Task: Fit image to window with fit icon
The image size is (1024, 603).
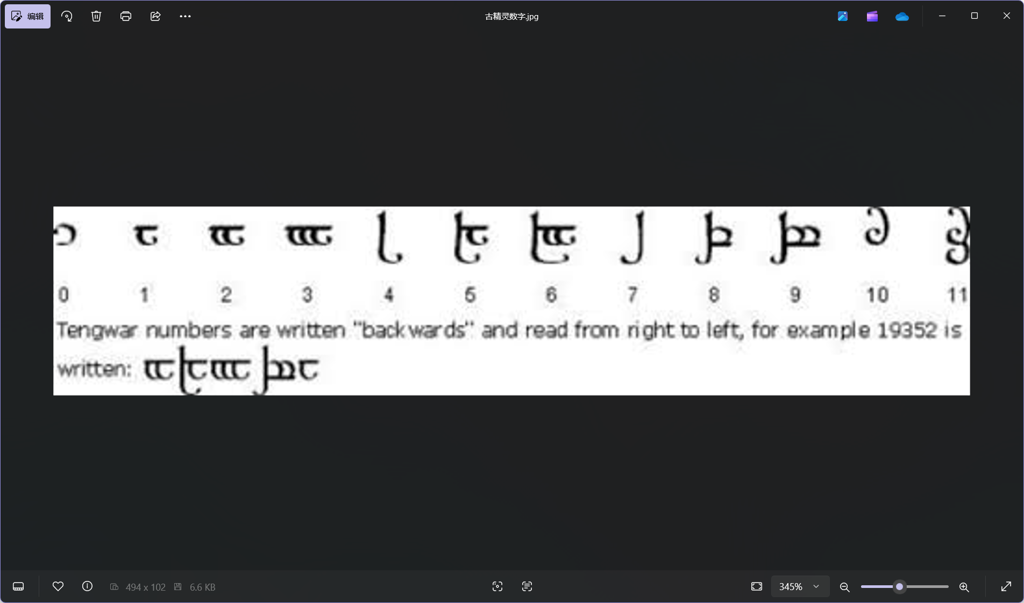Action: [x=757, y=586]
